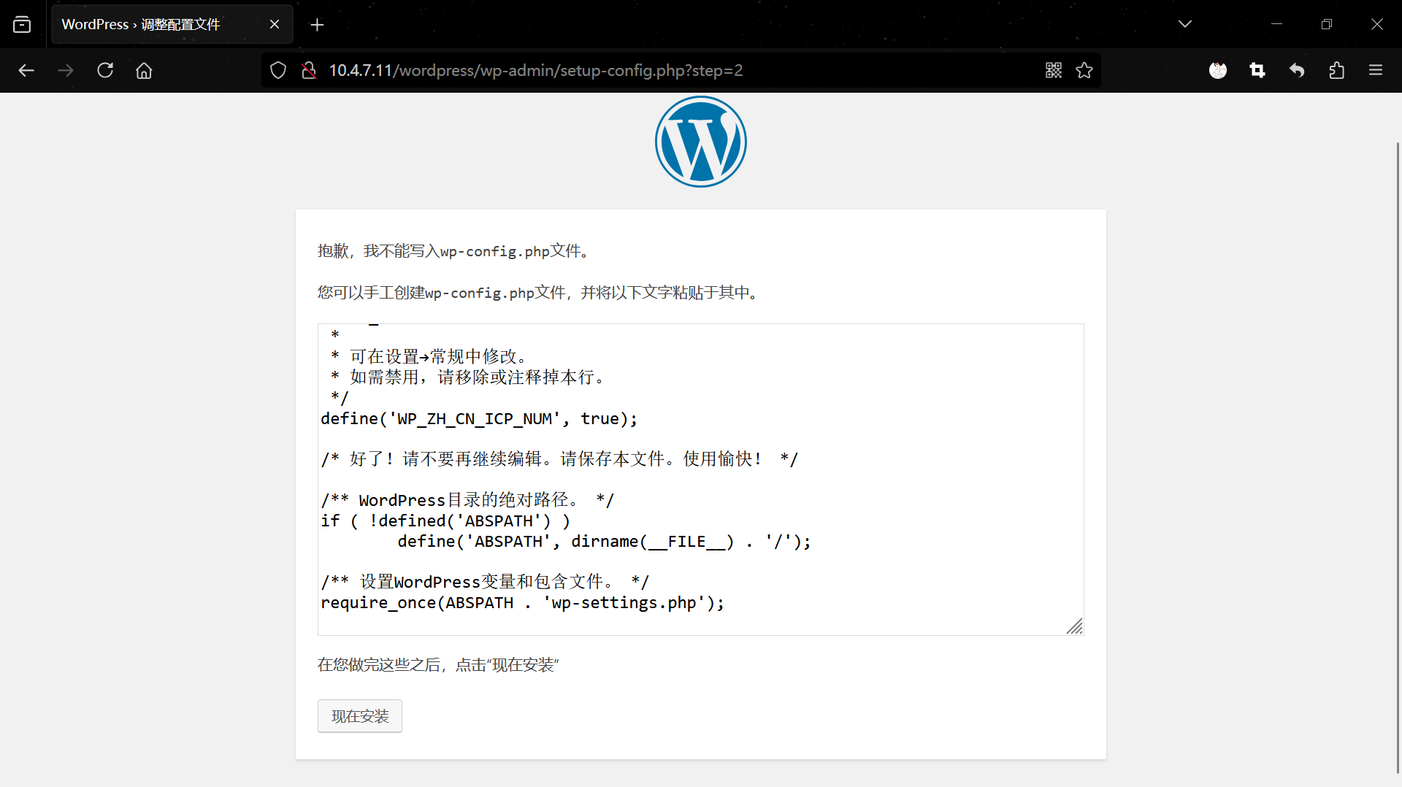Click the text 在您做完这些之后，点击"现在安装"
Viewport: 1402px width, 787px height.
(438, 665)
